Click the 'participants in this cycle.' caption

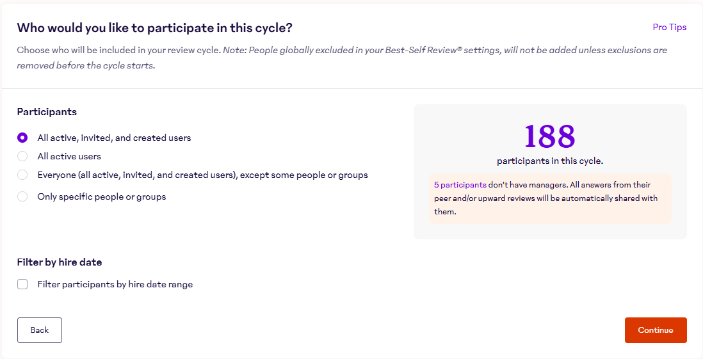point(550,161)
